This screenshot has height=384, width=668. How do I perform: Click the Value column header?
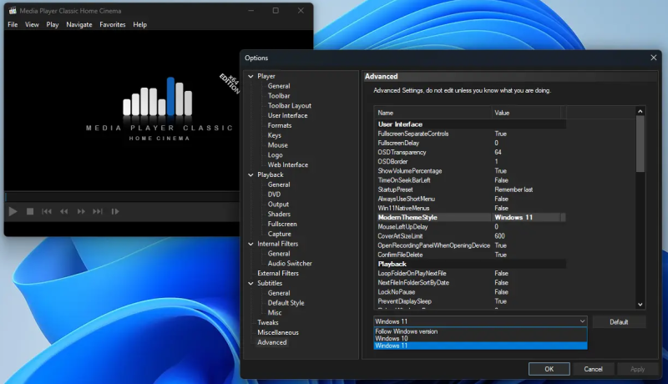coord(526,113)
